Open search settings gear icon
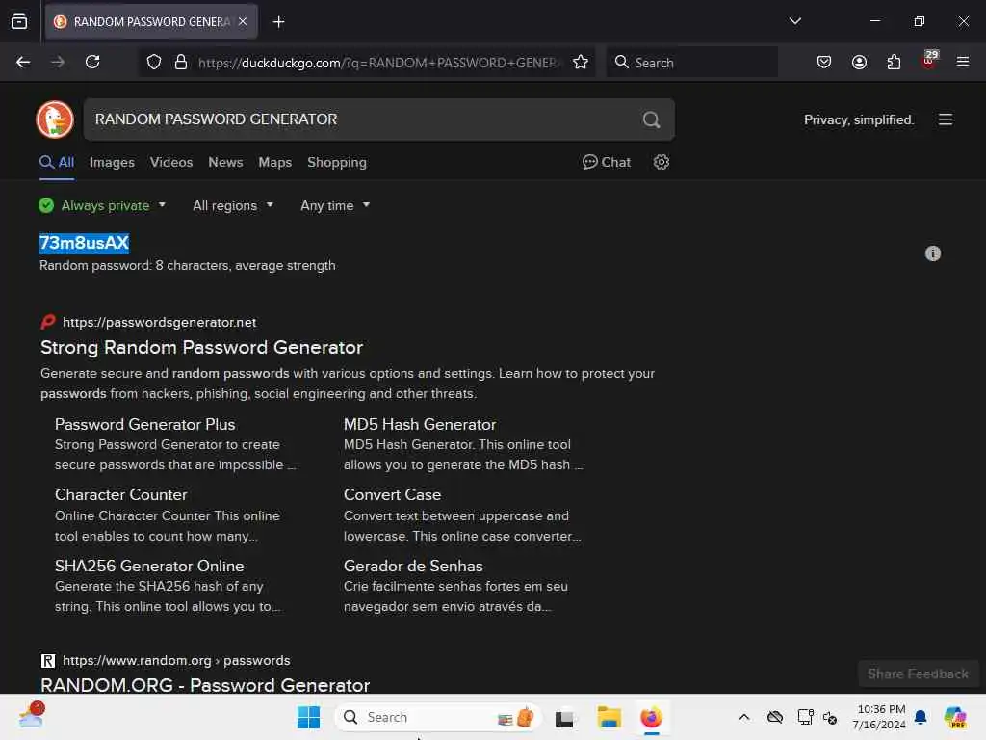The width and height of the screenshot is (986, 740). coord(661,162)
